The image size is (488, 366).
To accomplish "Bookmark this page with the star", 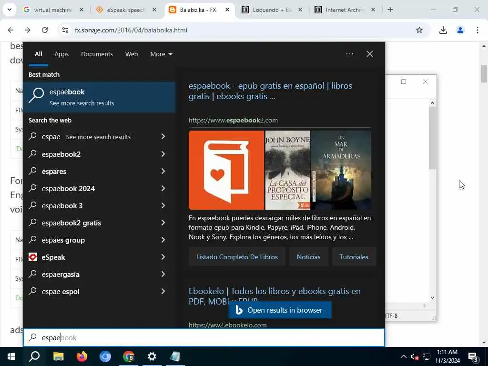I will point(419,30).
